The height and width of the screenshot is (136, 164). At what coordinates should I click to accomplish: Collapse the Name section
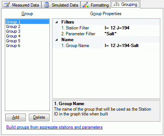pyautogui.click(x=57, y=40)
